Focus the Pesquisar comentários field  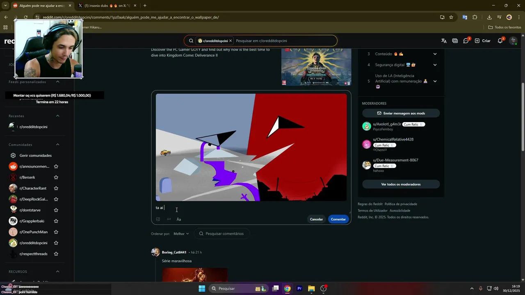click(x=222, y=234)
